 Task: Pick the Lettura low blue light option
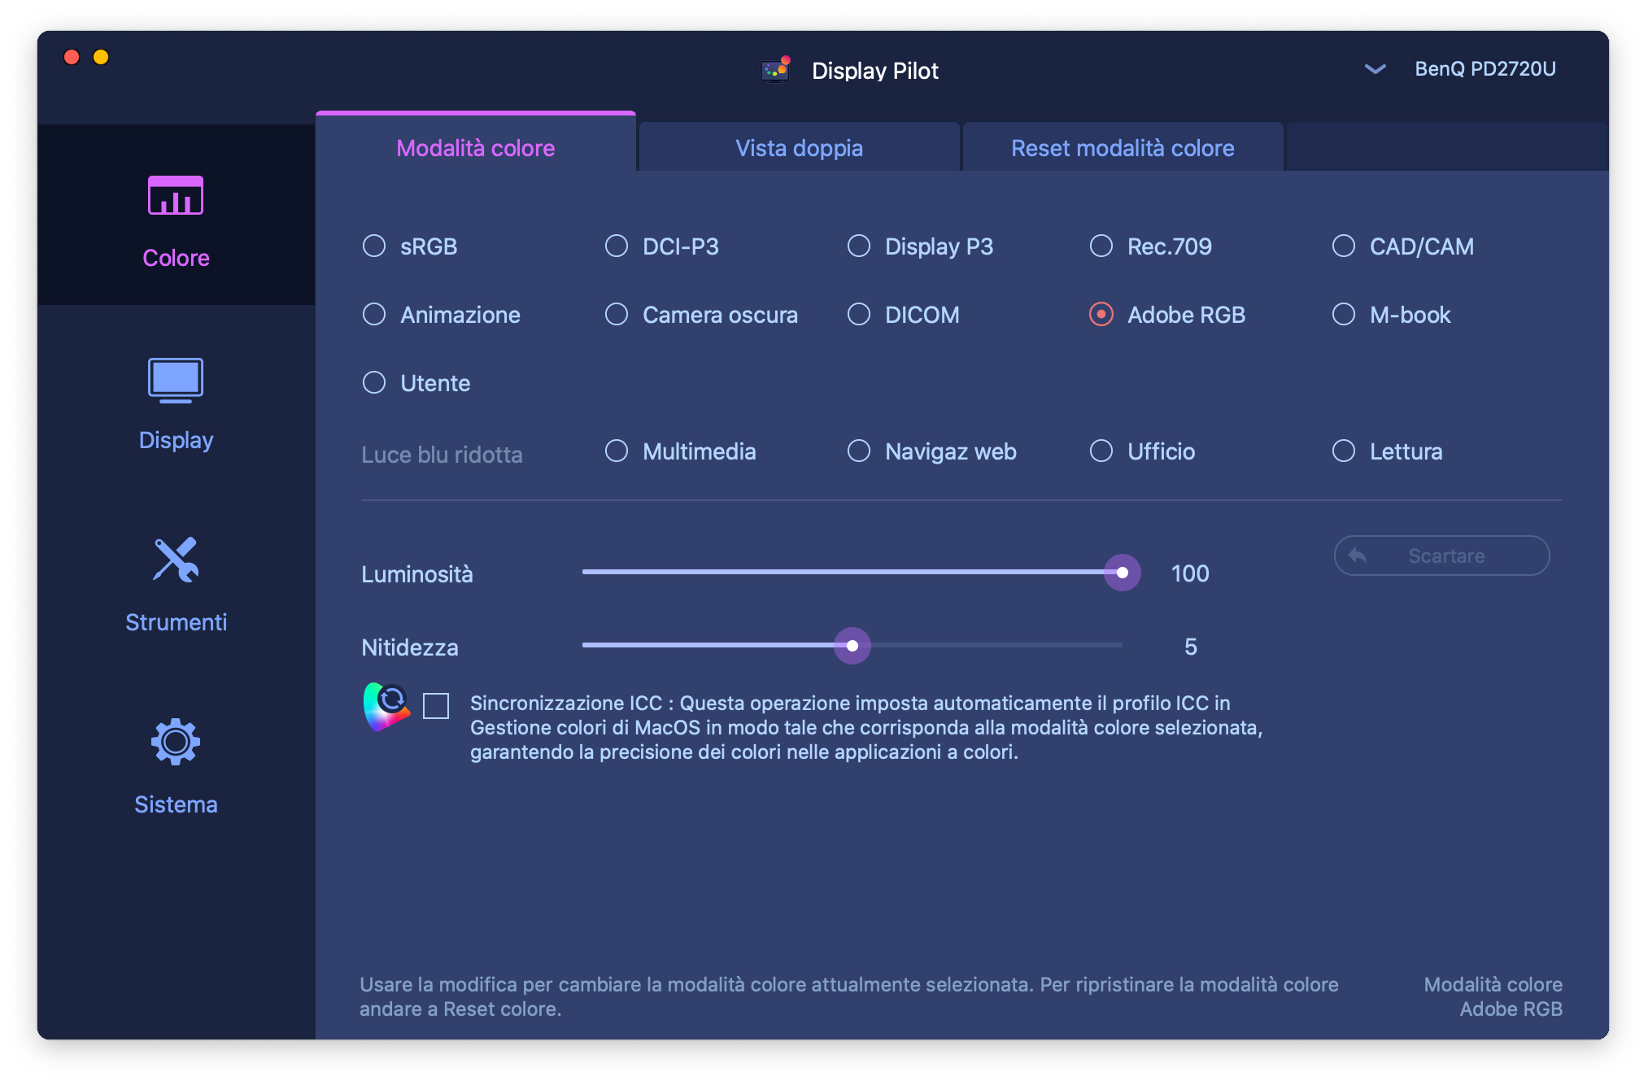coord(1344,451)
